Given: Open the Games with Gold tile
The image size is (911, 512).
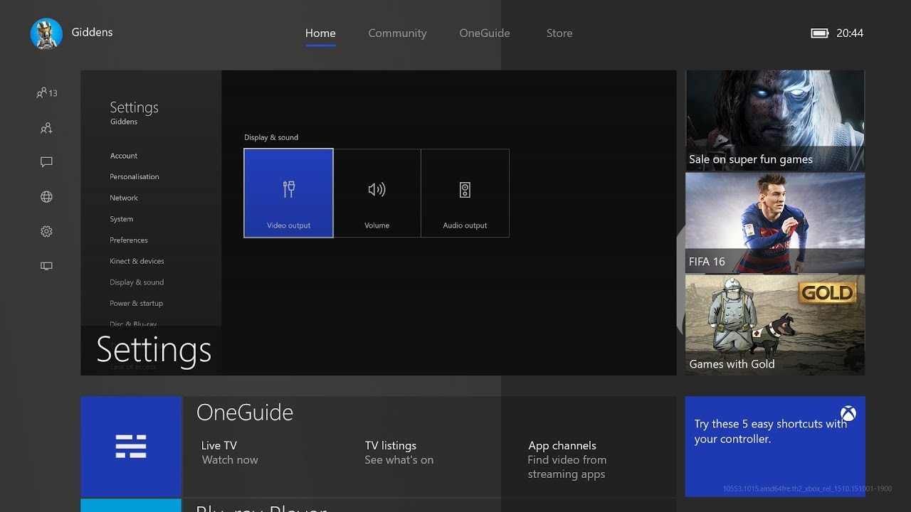Looking at the screenshot, I should coord(775,325).
